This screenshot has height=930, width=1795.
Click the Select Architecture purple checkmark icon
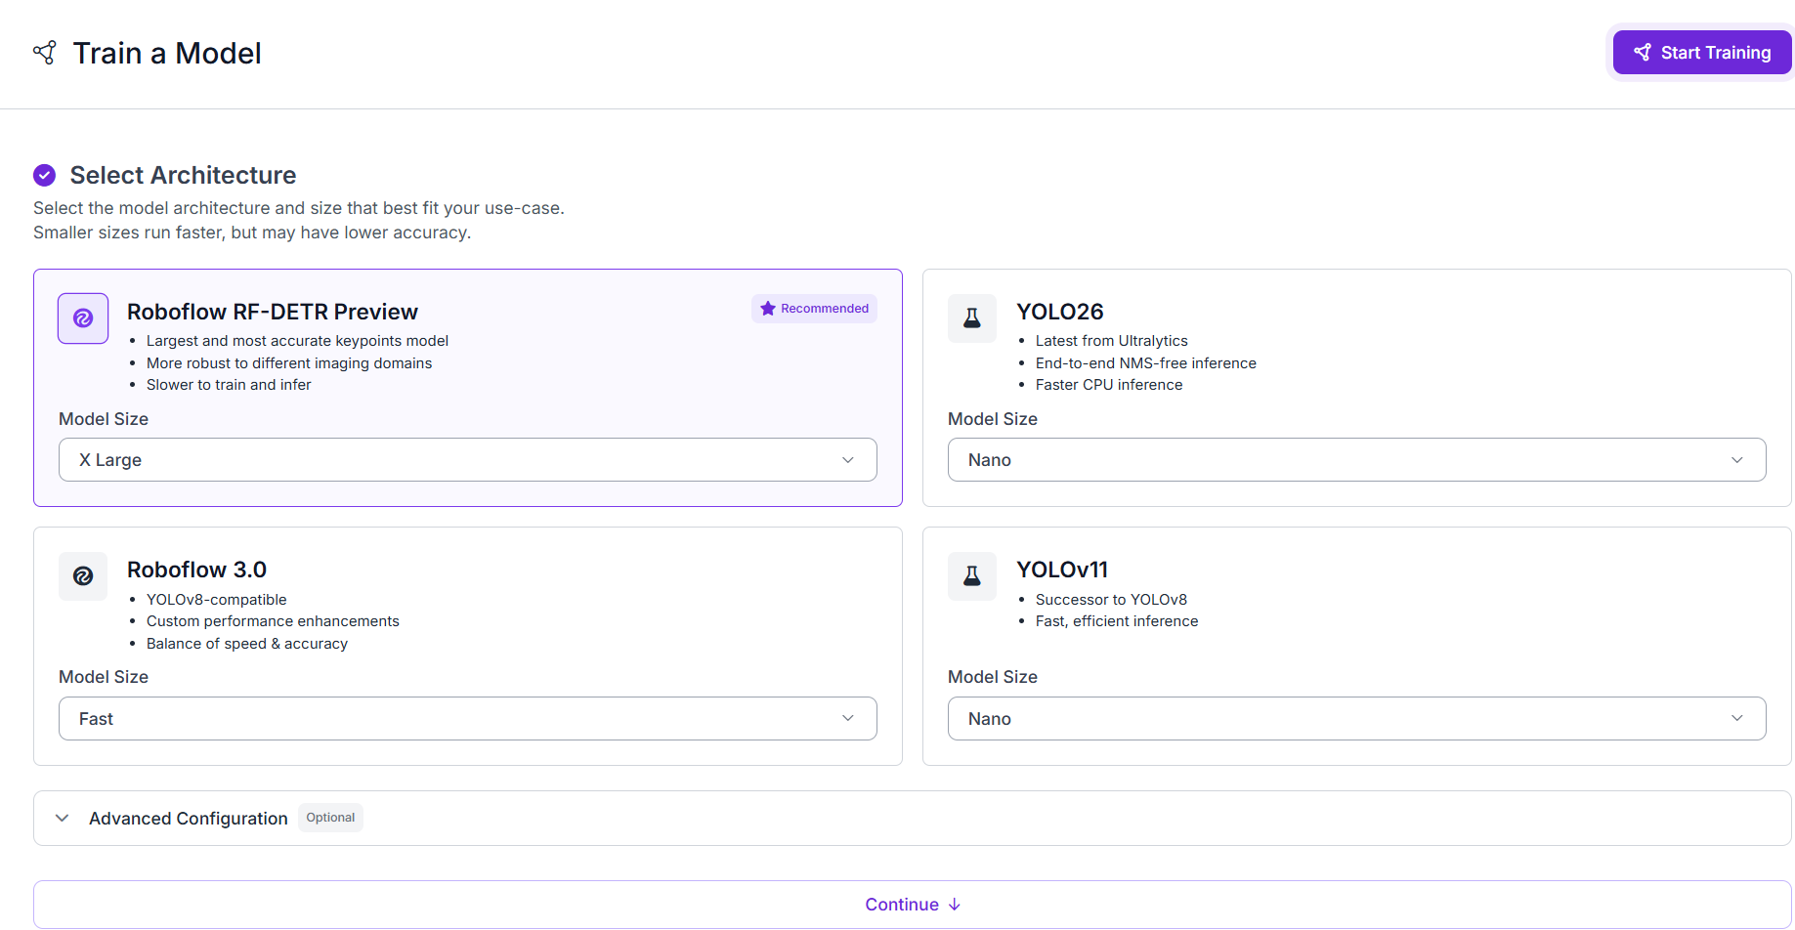coord(44,175)
